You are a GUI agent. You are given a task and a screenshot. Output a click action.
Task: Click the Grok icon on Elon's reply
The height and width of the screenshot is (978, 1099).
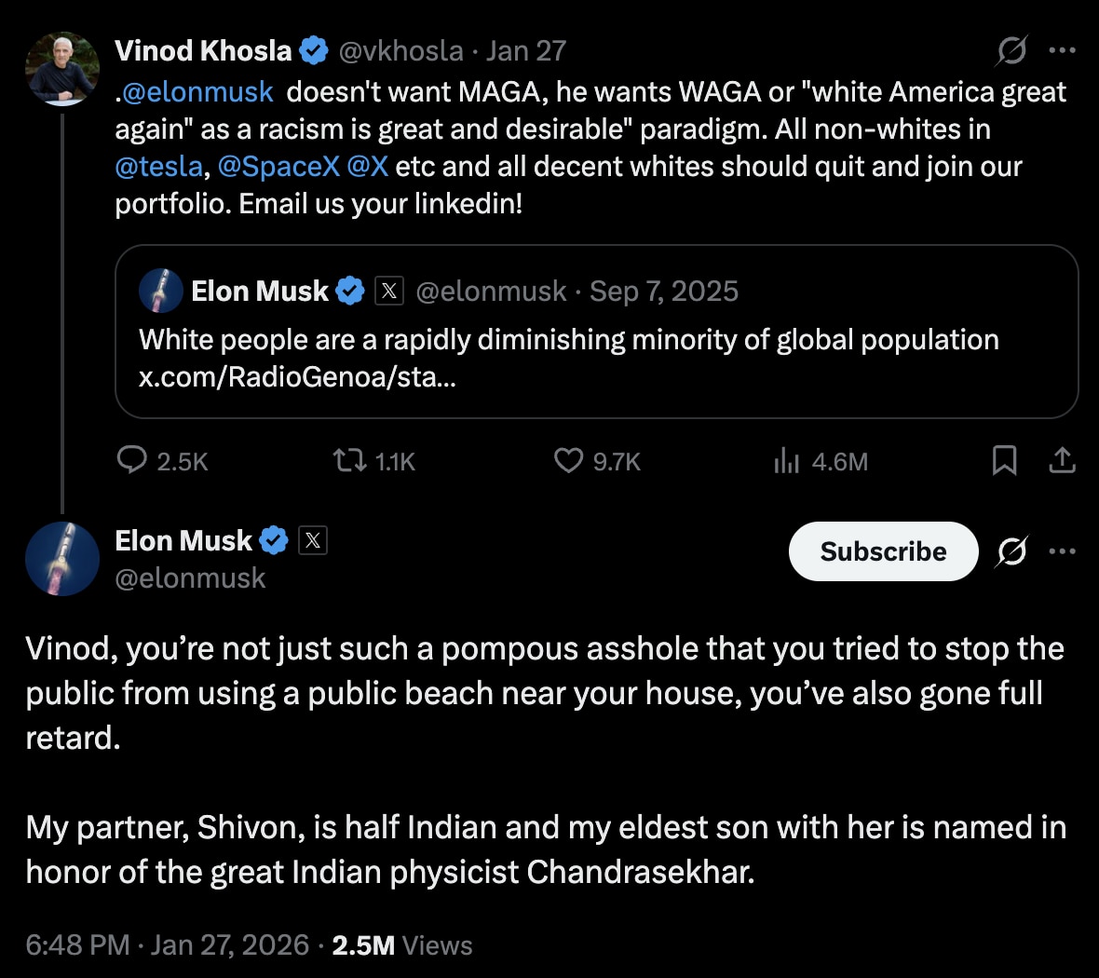(x=1011, y=551)
